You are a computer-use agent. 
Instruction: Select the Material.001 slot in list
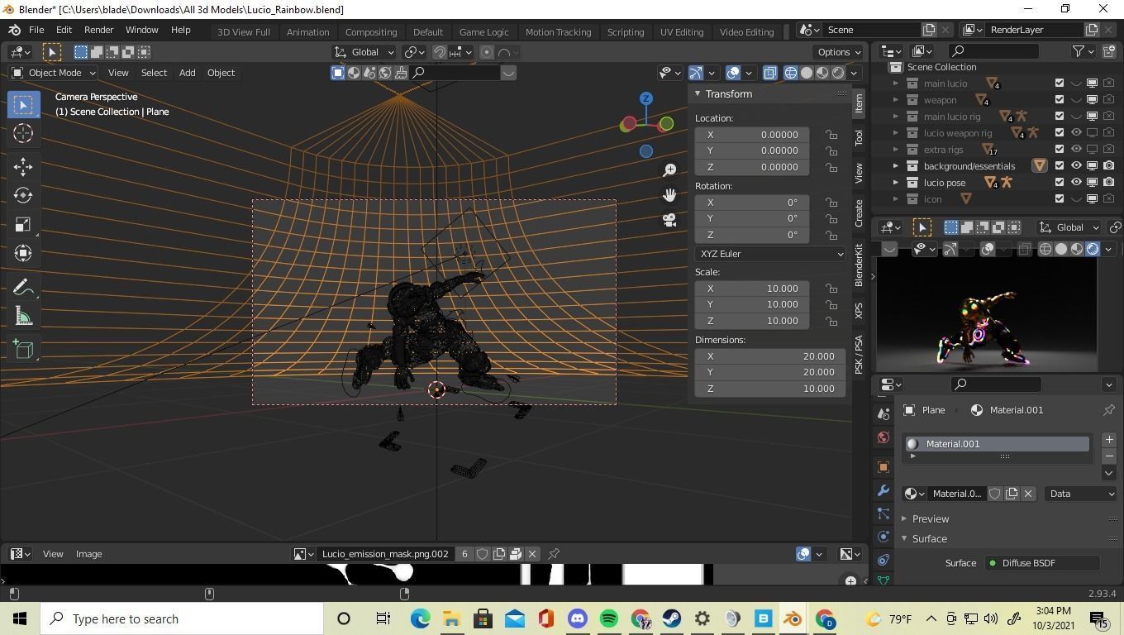[998, 444]
